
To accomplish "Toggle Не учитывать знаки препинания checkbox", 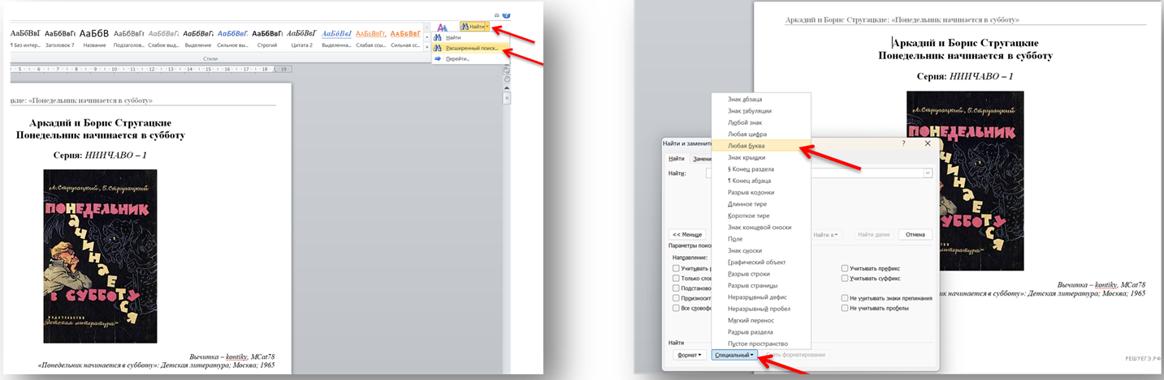I will click(845, 298).
